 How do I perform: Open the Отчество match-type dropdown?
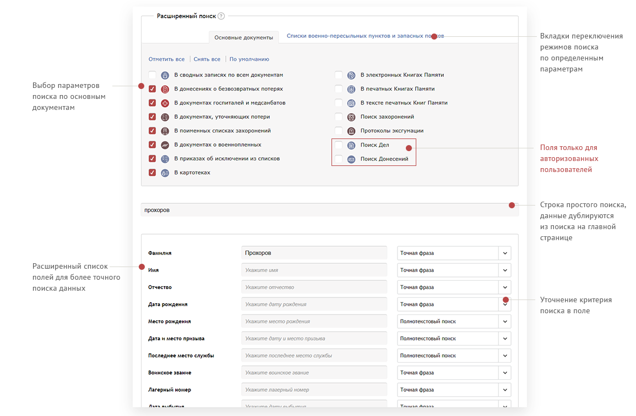[454, 287]
